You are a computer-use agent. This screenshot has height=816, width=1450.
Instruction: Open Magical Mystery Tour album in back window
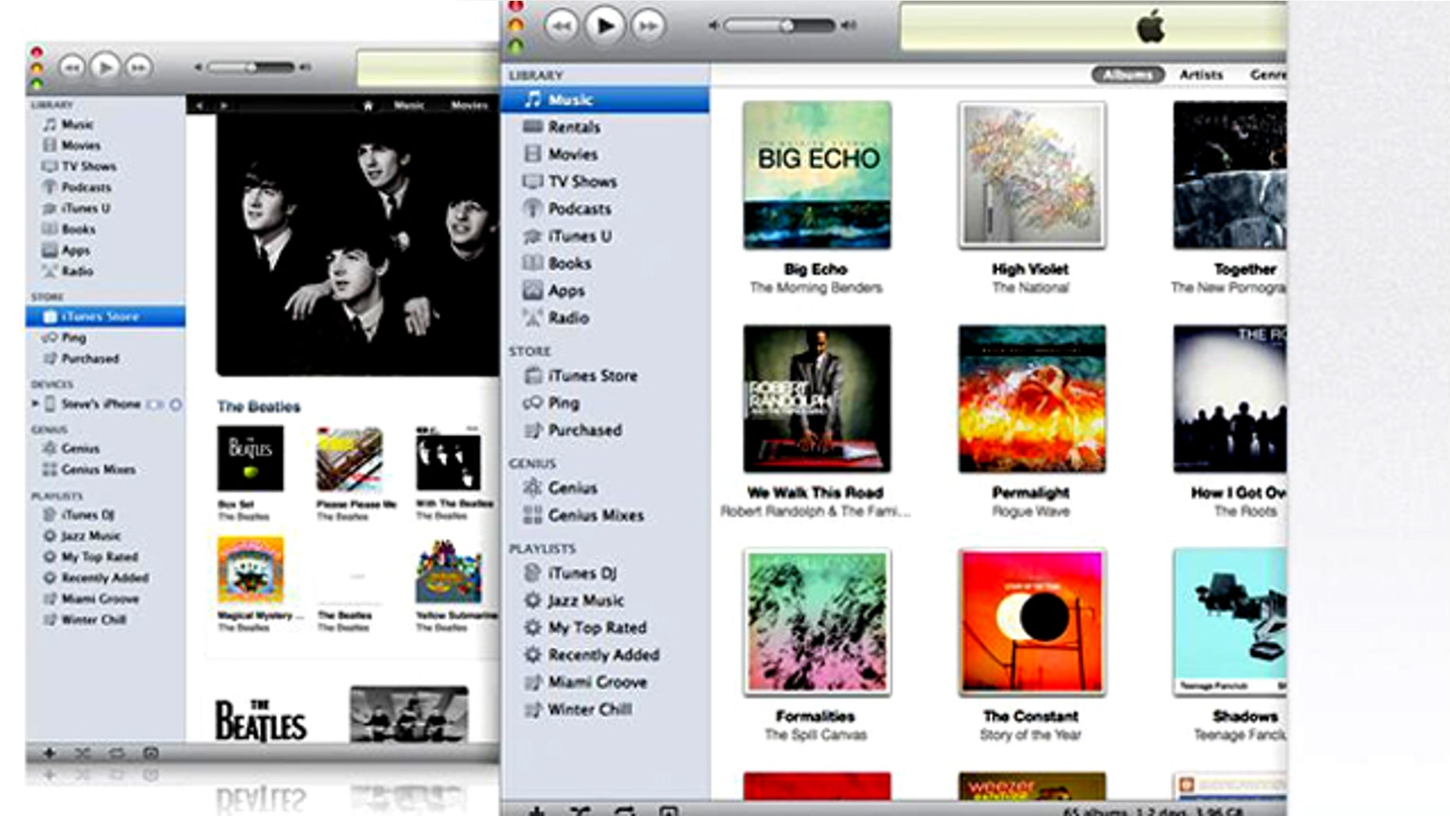coord(250,570)
